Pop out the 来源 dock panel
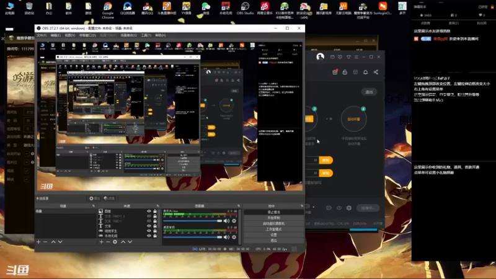Image resolution: width=496 pixels, height=279 pixels. coord(157,206)
